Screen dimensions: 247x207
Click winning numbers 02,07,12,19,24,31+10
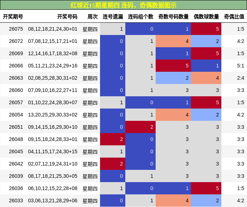pyautogui.click(x=53, y=164)
